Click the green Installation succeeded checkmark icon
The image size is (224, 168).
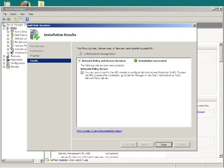(x=135, y=61)
